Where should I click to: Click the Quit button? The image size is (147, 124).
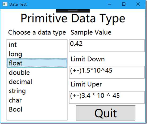click(x=106, y=113)
